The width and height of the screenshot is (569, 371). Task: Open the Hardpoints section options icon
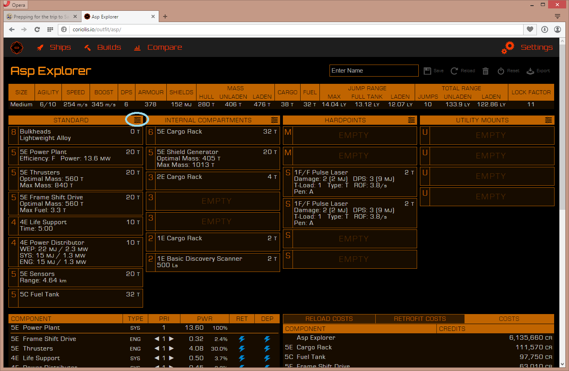(411, 120)
